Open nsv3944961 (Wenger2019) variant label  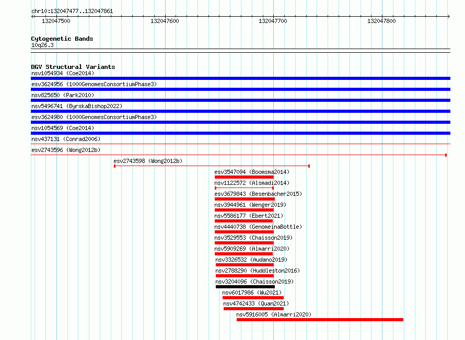tap(250, 205)
